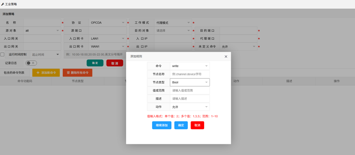
Task: Open the 动作 dropdown showing 允许
Action: coord(190,107)
